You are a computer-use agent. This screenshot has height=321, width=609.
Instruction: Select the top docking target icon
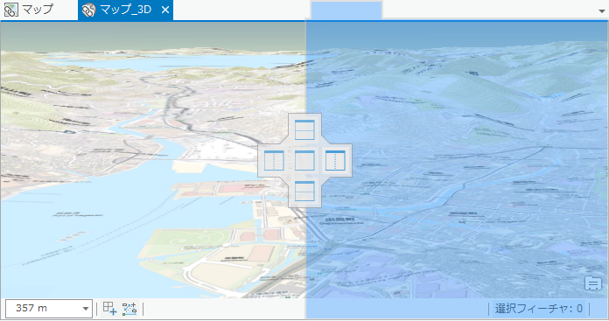304,129
